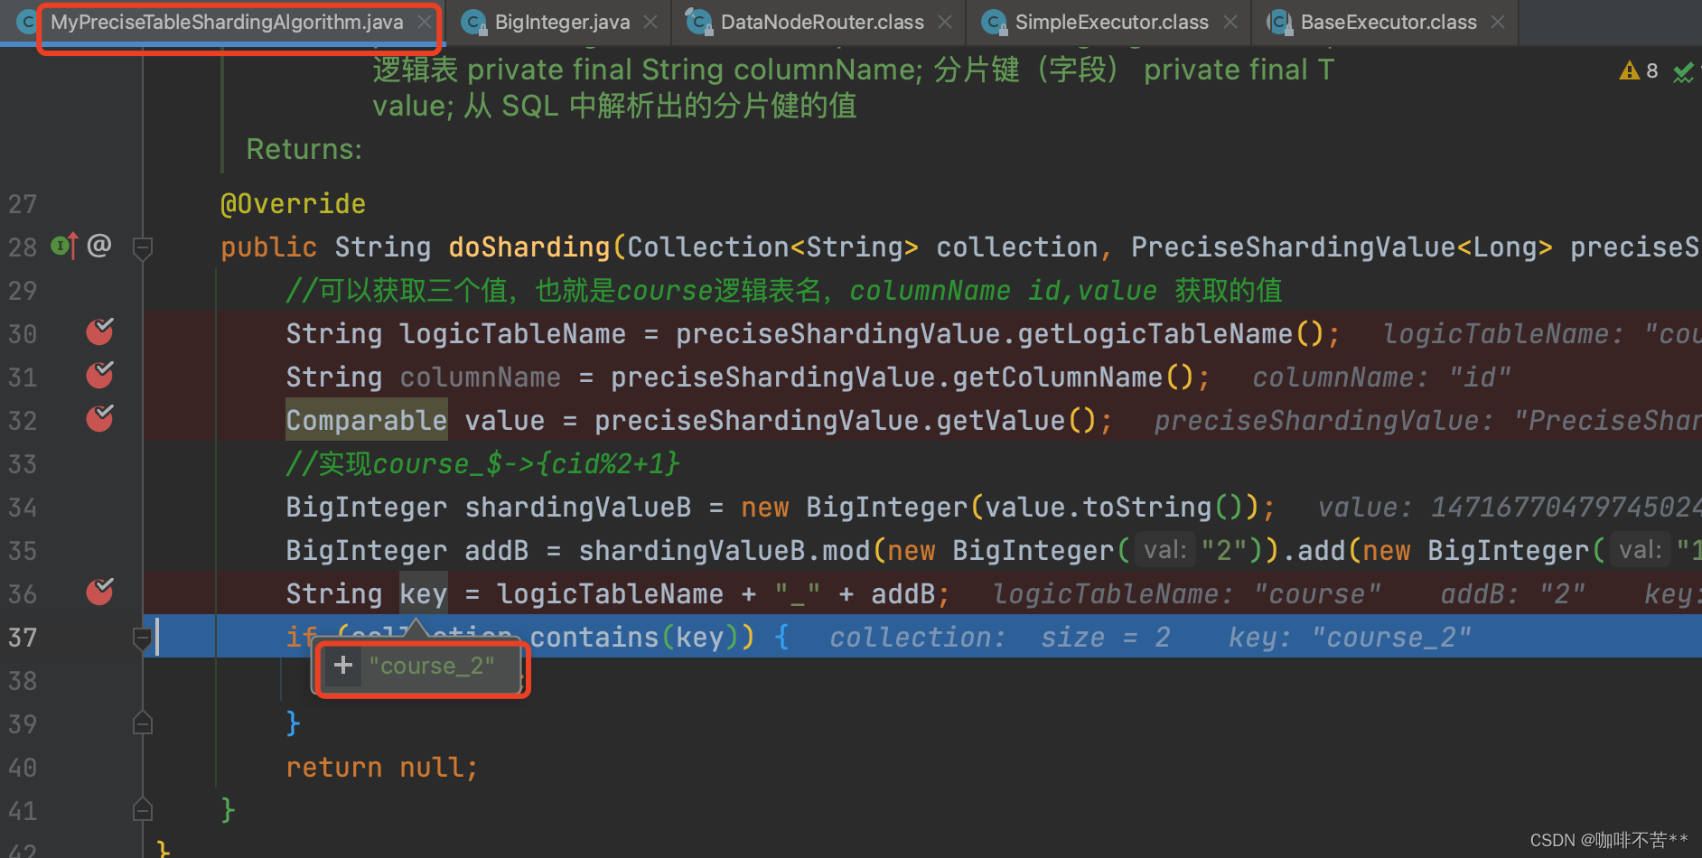Click the comment on line 33 about course_$
The height and width of the screenshot is (858, 1702).
point(482,464)
